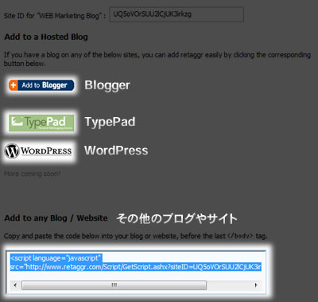Click the large WordPress text label
This screenshot has width=318, height=302.
(116, 151)
